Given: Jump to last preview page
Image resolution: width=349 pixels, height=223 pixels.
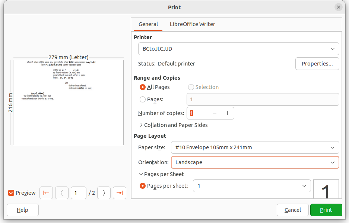Looking at the screenshot, I should coord(119,192).
